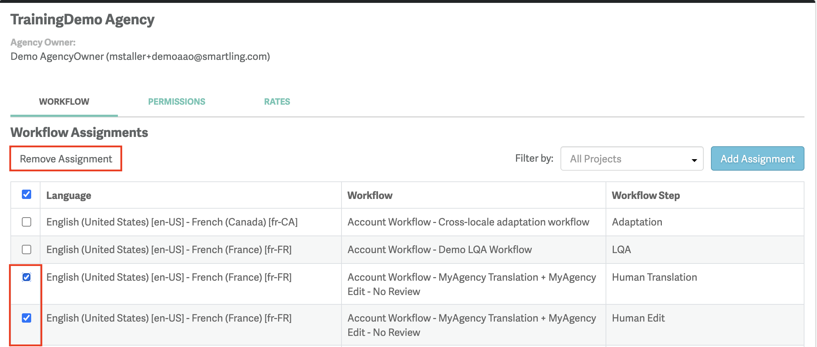Image resolution: width=817 pixels, height=347 pixels.
Task: Click the LQA workflow step cell
Action: 621,249
